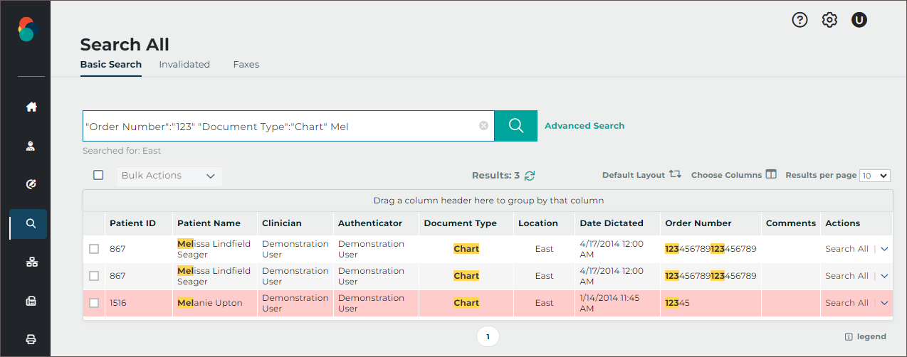Open the Bulk Actions dropdown

[169, 176]
